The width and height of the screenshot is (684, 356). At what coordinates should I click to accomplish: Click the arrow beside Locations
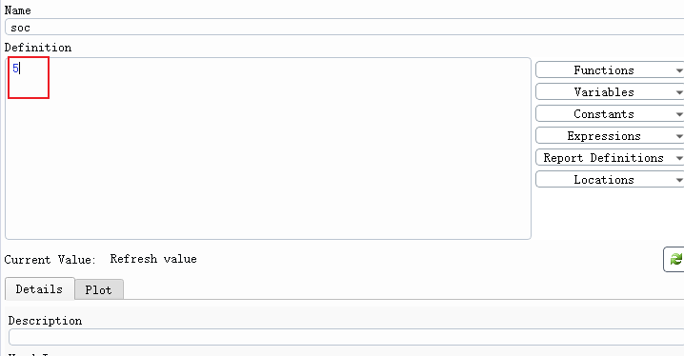coord(679,180)
